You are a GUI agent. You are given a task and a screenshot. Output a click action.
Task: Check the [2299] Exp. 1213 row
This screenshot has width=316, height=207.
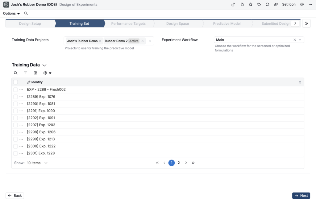(15, 139)
